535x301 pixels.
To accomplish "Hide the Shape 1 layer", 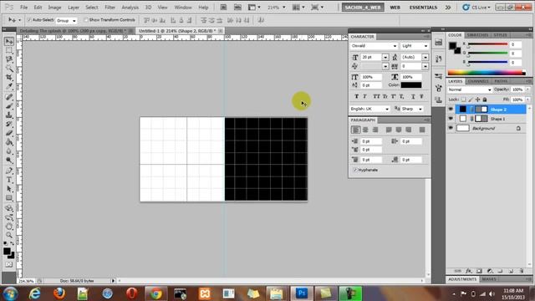I will coord(451,119).
